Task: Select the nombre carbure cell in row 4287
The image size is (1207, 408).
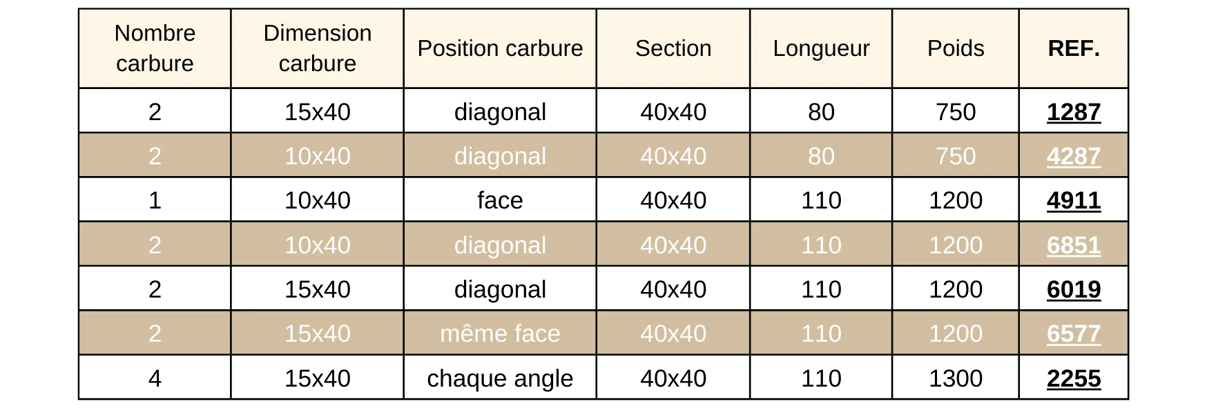Action: 155,156
